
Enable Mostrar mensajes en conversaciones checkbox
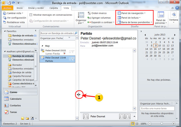tap(31, 15)
